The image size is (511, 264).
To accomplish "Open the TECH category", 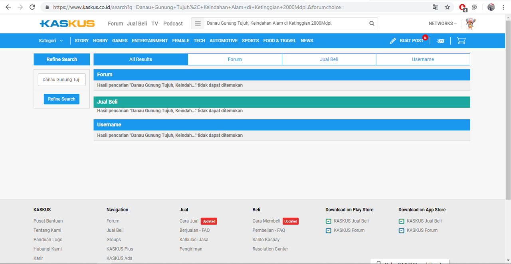I will (199, 41).
